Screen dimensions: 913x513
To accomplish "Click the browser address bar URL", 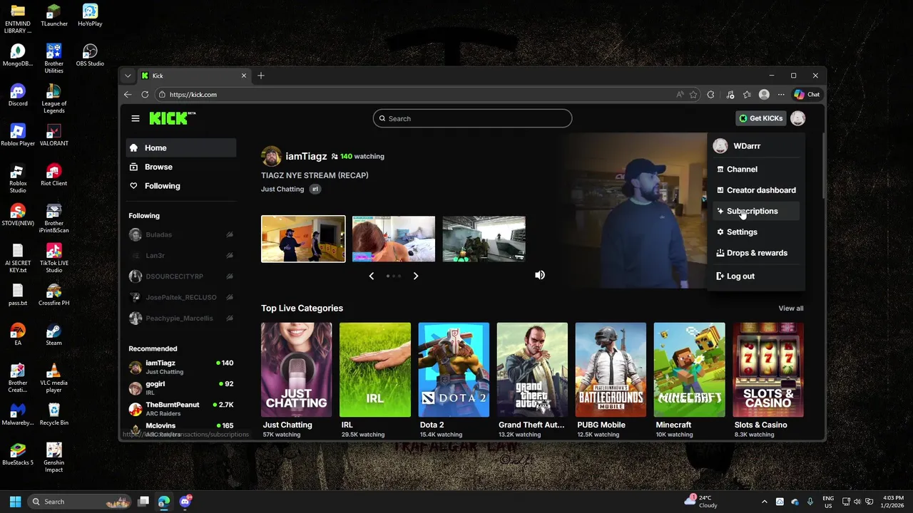I will coord(193,95).
